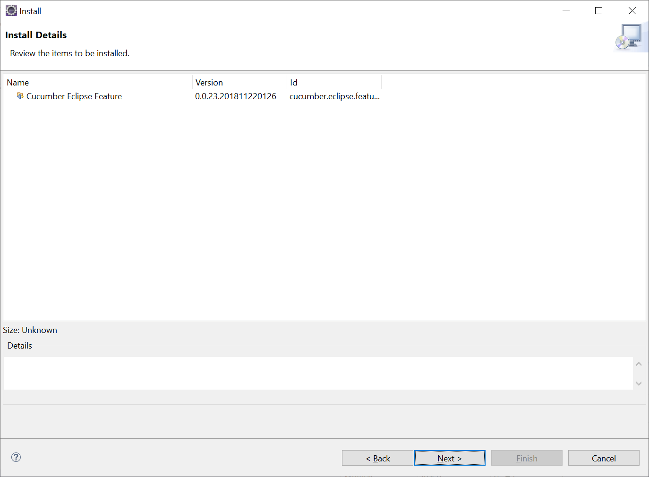Sort by the Version column header
The width and height of the screenshot is (649, 477).
[240, 83]
